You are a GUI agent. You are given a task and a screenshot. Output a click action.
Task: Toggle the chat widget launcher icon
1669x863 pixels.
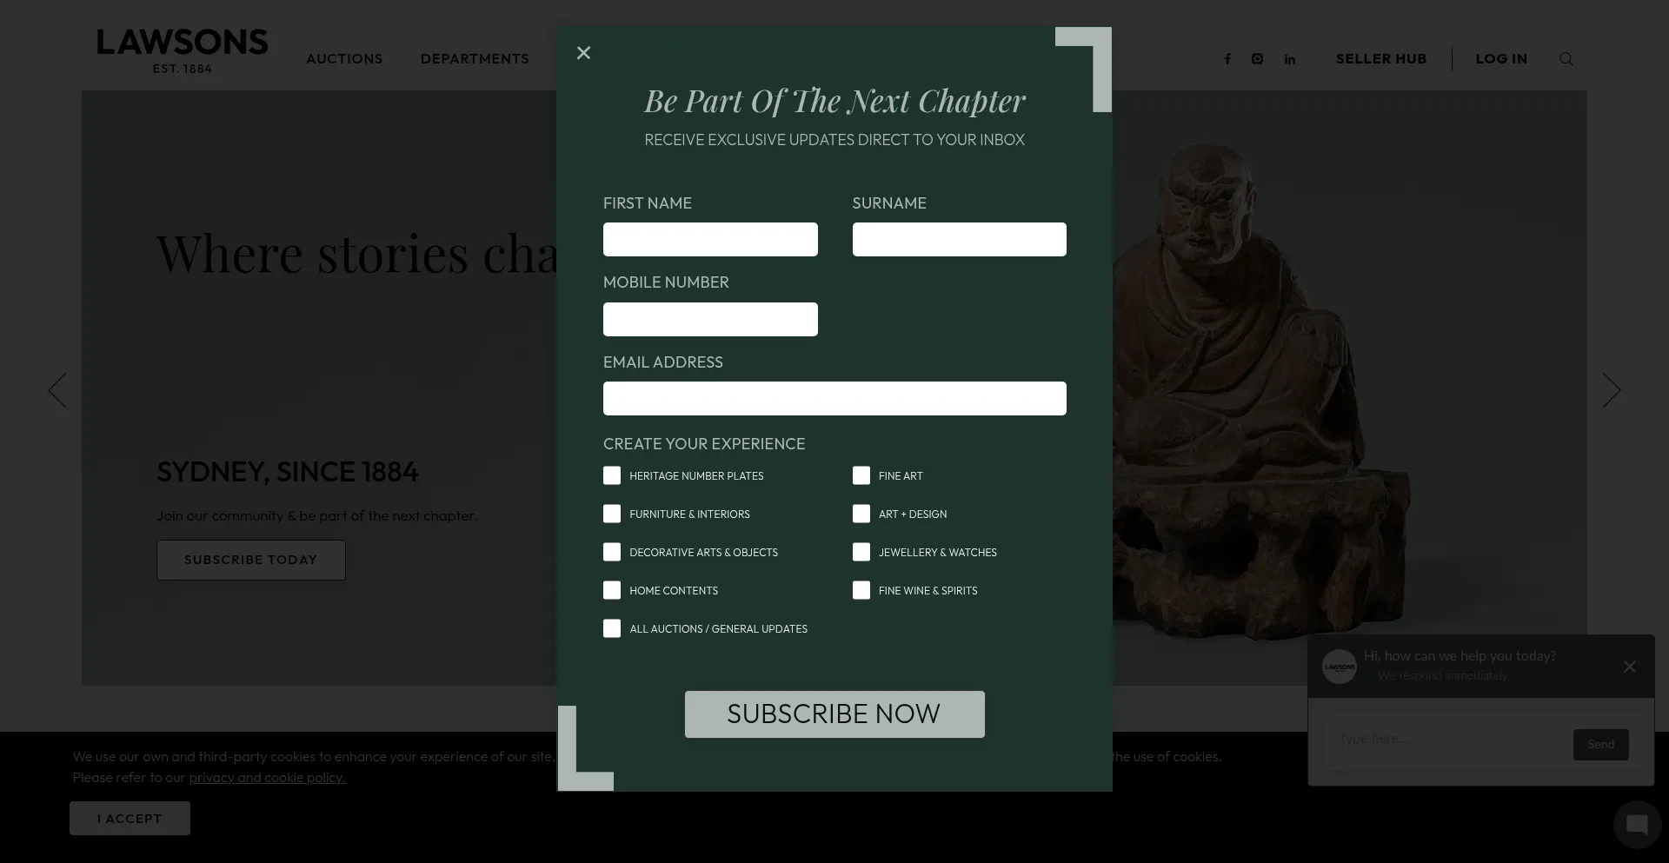tap(1637, 824)
